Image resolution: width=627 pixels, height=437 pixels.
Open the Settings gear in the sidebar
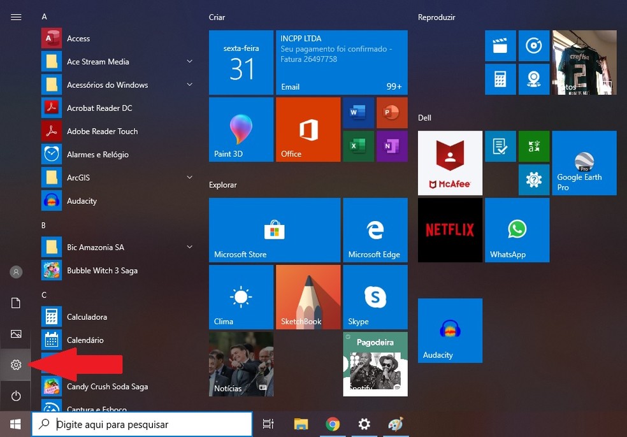coord(16,364)
